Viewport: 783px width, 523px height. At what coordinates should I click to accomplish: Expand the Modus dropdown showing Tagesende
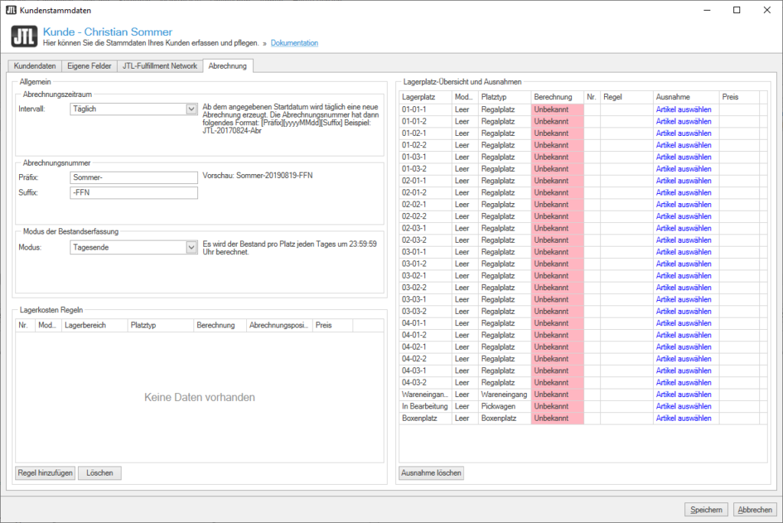191,247
